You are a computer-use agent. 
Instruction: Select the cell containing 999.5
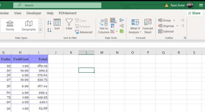coord(39,70)
